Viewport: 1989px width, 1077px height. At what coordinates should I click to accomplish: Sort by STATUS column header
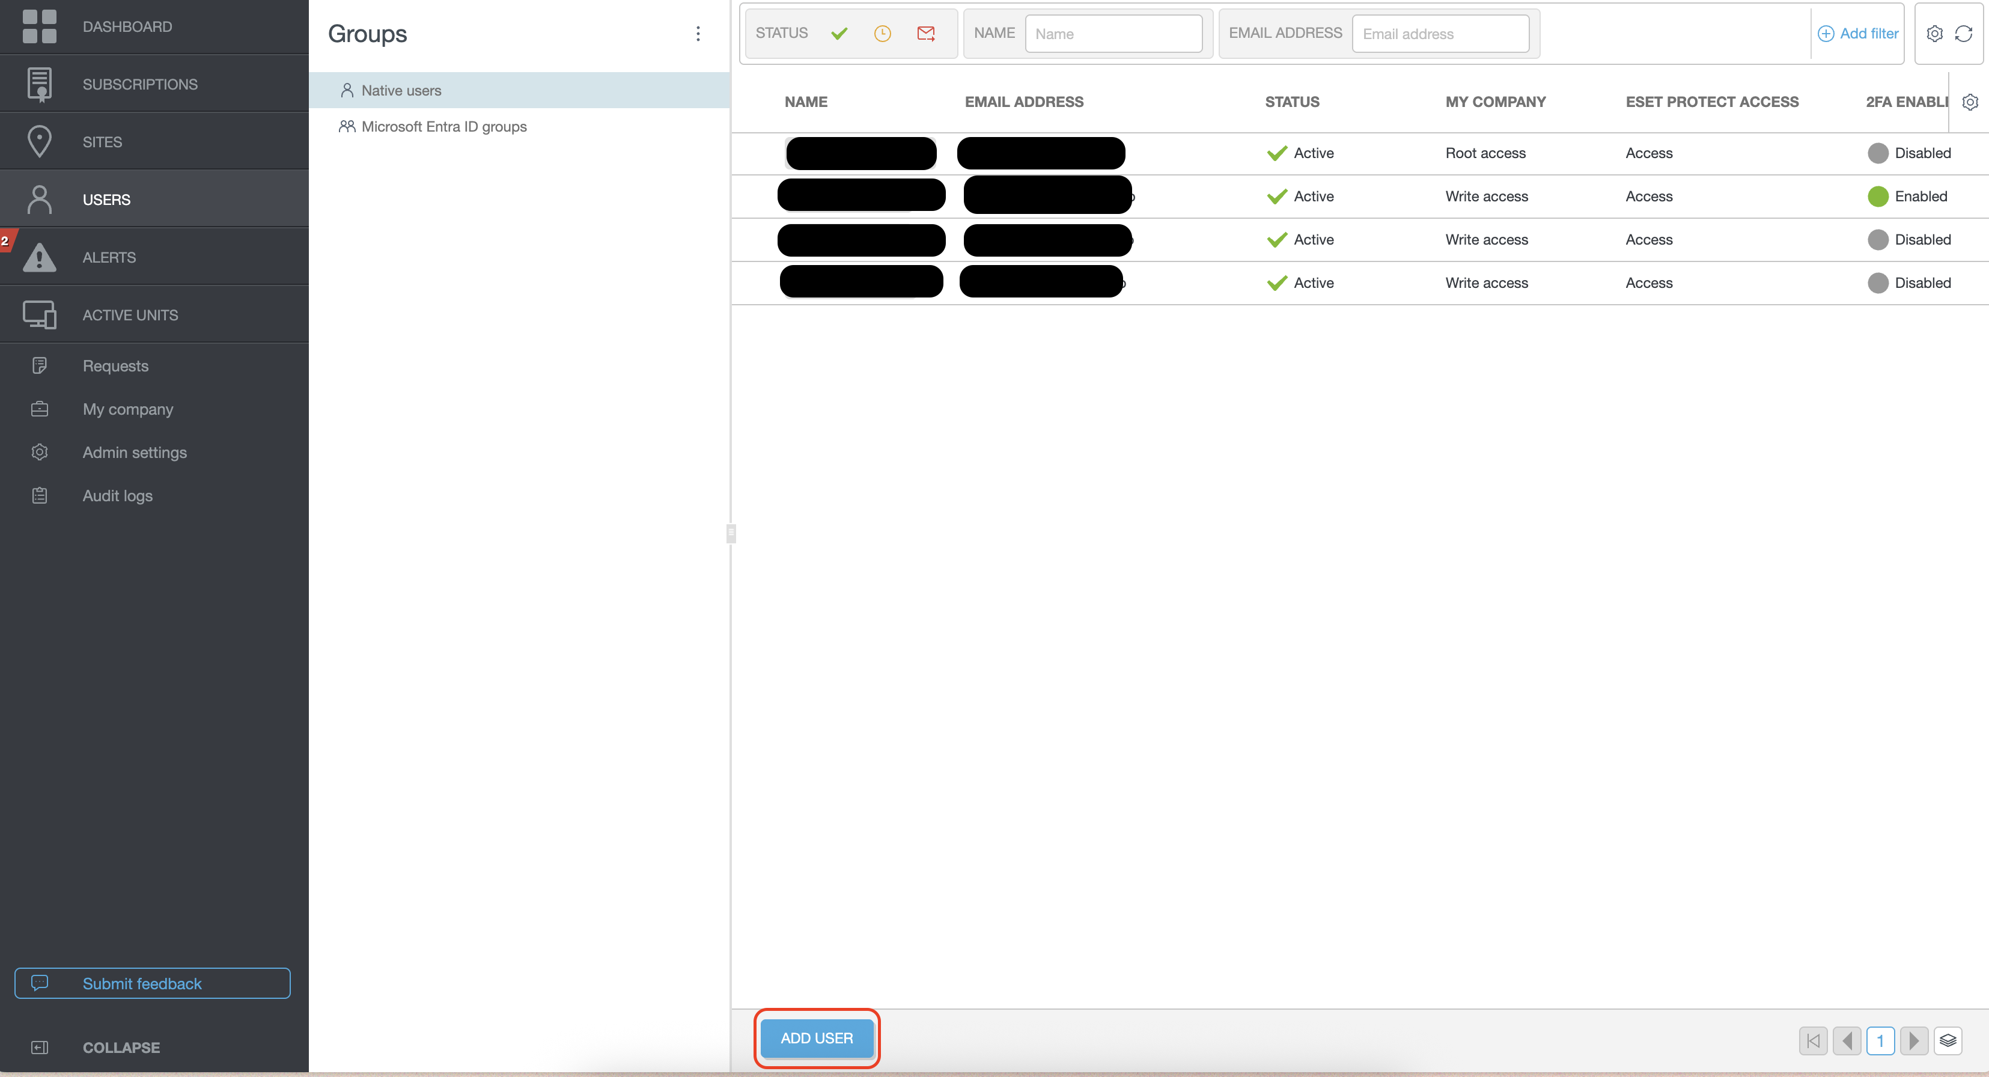pos(1292,102)
